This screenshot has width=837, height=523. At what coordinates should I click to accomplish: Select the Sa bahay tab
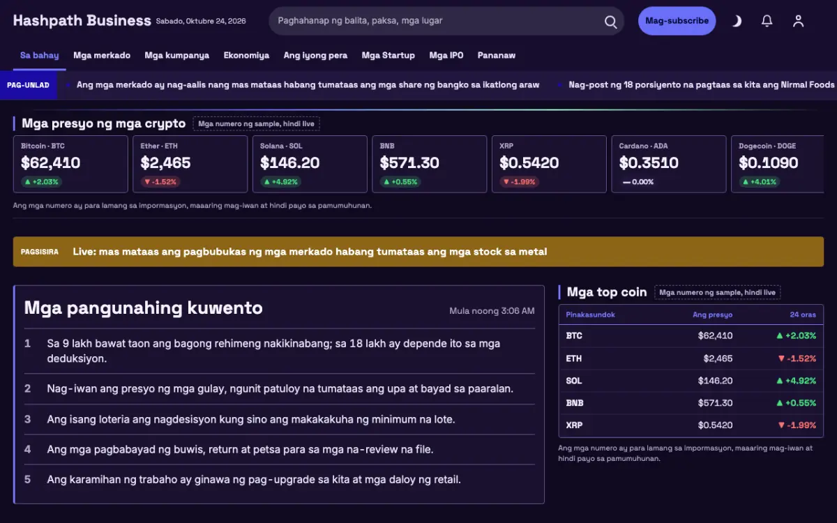coord(40,55)
